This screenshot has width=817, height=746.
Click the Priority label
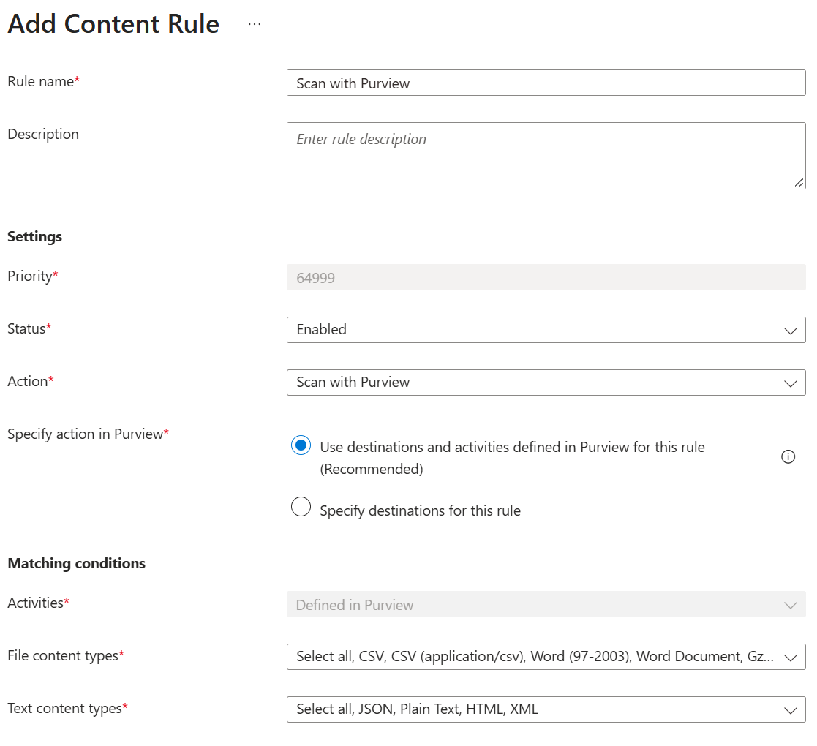pos(32,276)
